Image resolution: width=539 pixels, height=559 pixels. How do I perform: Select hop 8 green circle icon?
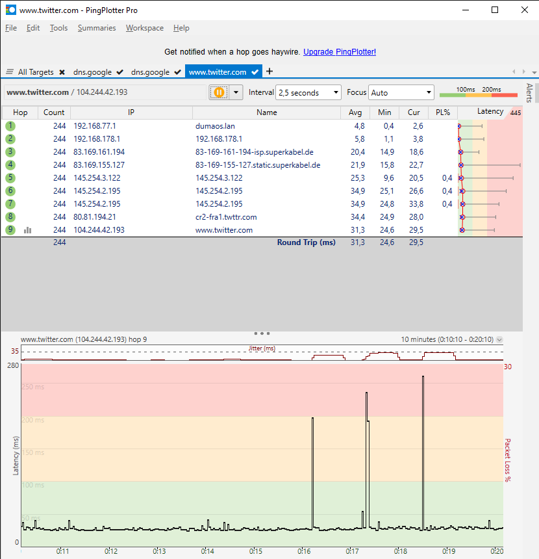(10, 216)
